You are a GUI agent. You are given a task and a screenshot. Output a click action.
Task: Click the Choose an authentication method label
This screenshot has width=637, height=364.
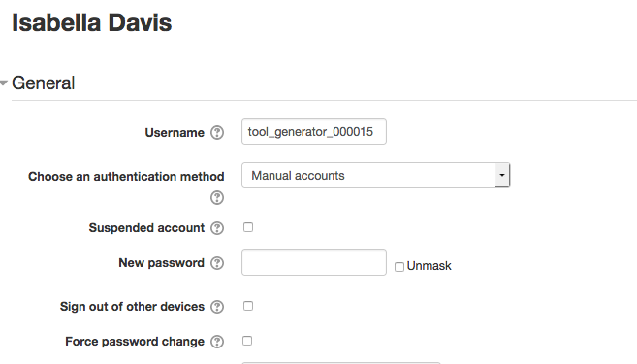[x=126, y=176]
